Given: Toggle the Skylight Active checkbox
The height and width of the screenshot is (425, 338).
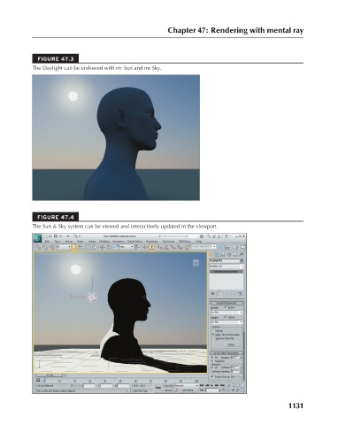Looking at the screenshot, I should pos(227,317).
